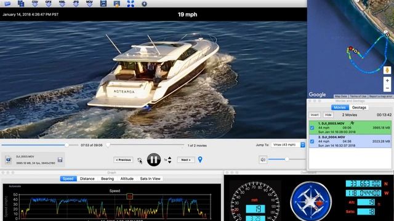Click the movie position slider knob
Screen dimensions: 394x221
point(66,145)
